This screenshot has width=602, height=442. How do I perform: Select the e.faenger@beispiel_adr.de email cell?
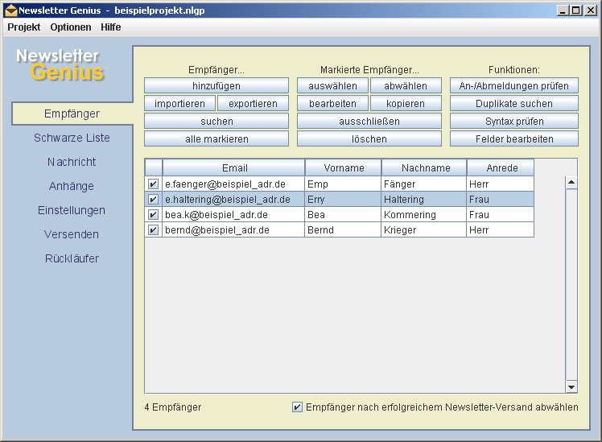point(233,184)
